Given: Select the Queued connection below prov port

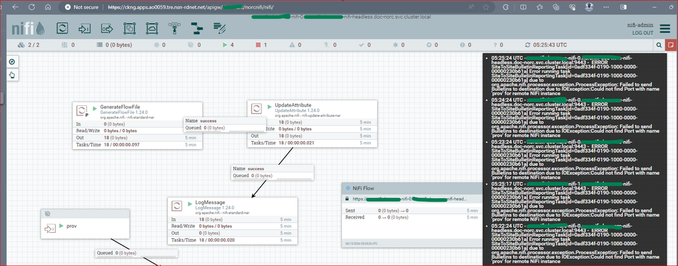Looking at the screenshot, I should [x=136, y=253].
